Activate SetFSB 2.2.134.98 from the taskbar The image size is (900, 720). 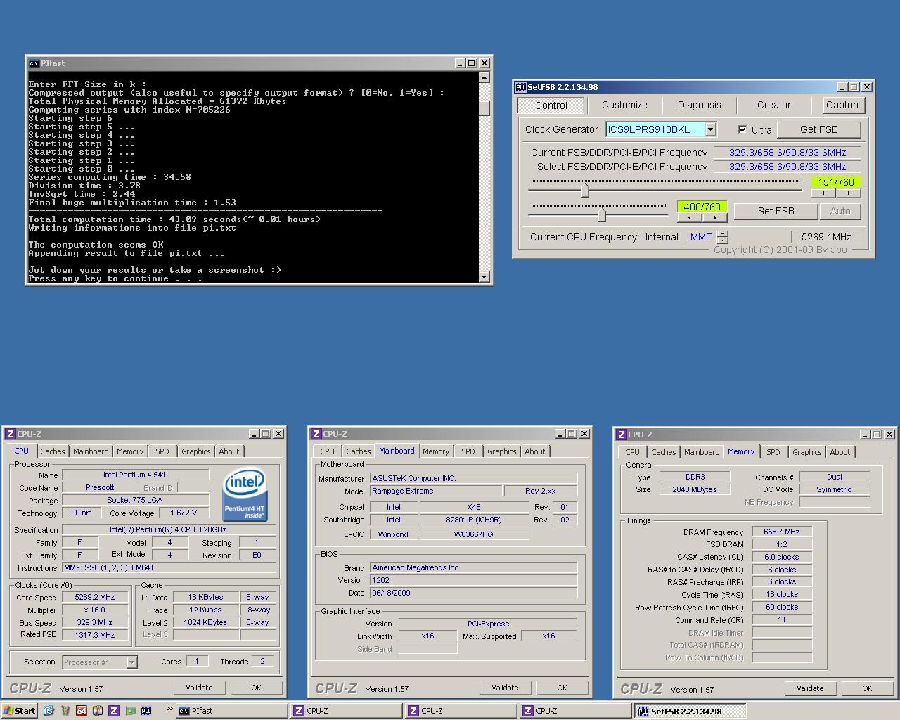(689, 711)
